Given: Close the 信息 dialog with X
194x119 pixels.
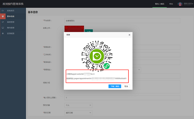Looking at the screenshot, I should coord(130,35).
